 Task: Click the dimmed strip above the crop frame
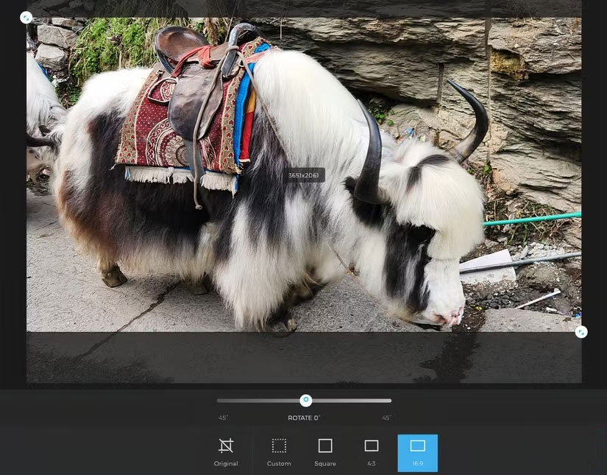click(294, 9)
